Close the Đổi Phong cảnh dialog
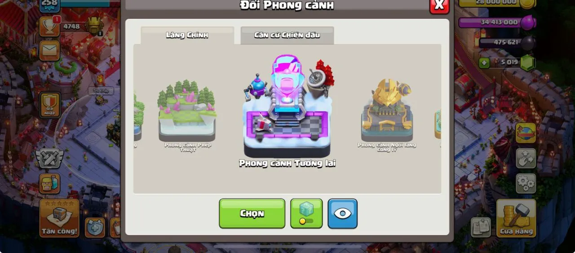The height and width of the screenshot is (253, 575). point(439,5)
